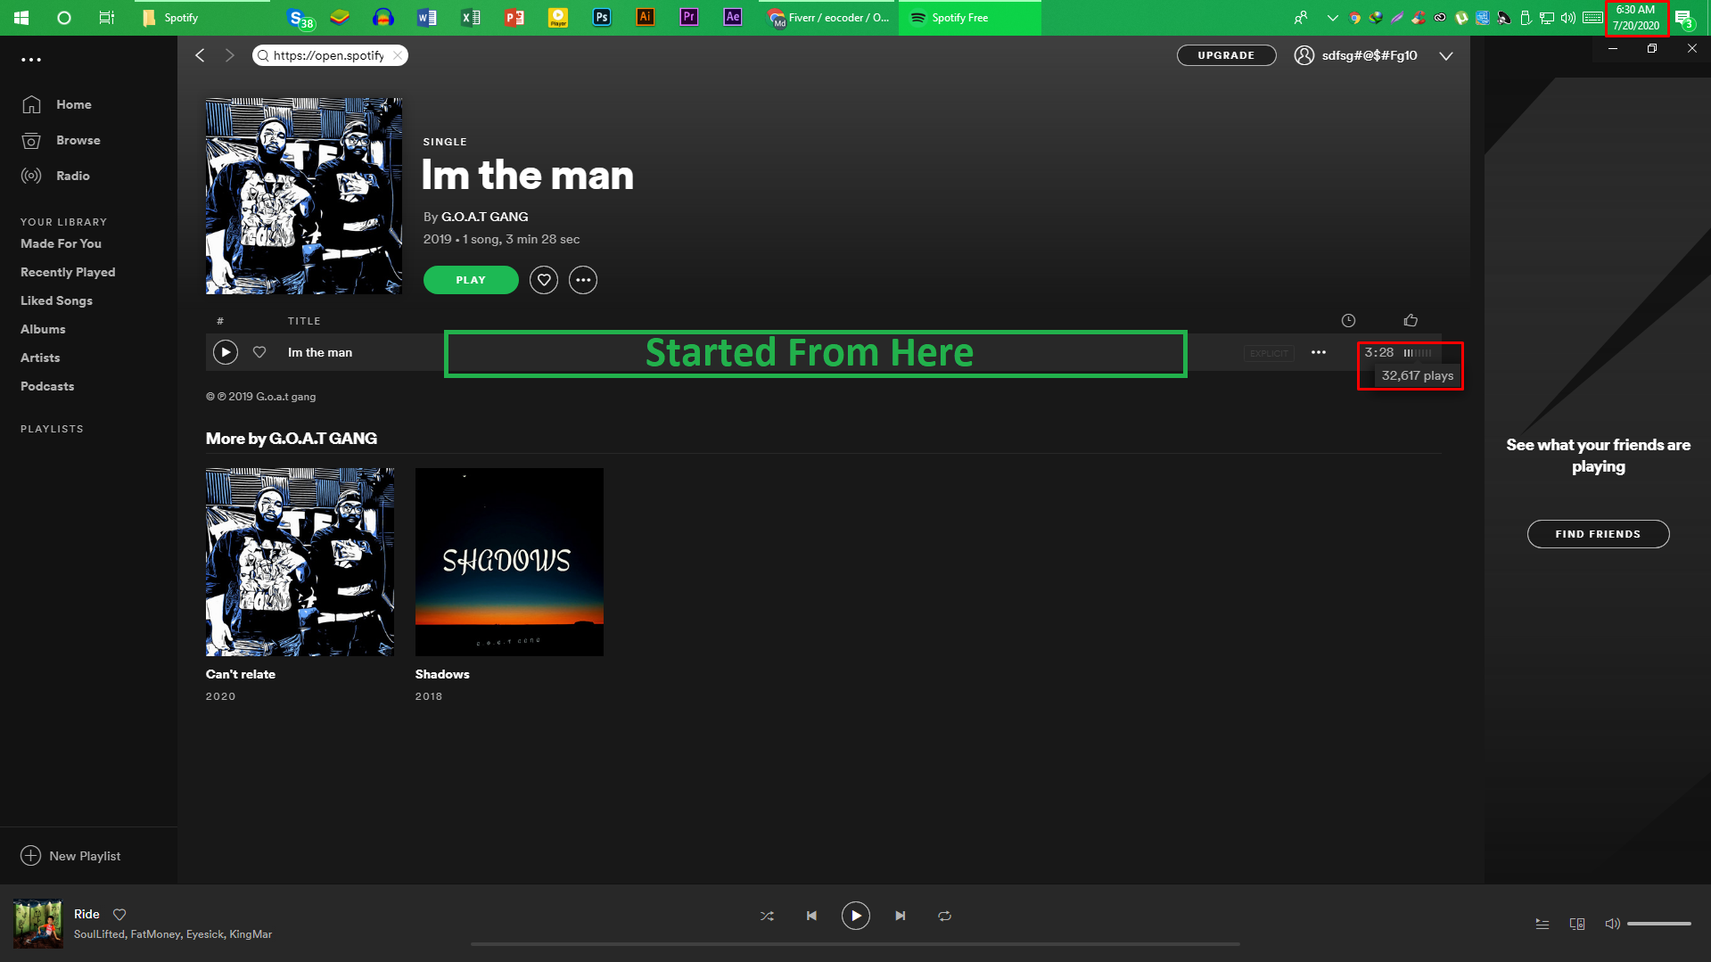This screenshot has width=1711, height=962.
Task: Click the UPGRADE button
Action: click(1226, 55)
